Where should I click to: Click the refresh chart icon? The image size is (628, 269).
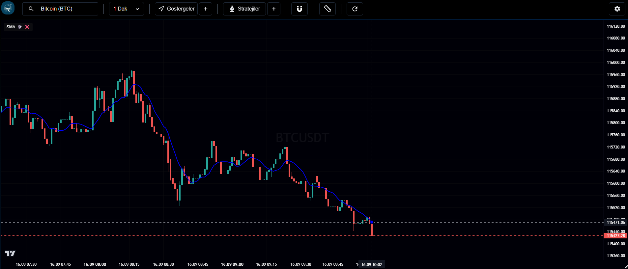pos(355,9)
